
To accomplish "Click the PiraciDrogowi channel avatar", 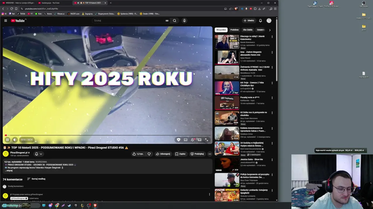I will click(6, 154).
